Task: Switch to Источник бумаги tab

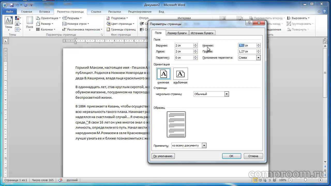Action: tap(202, 33)
